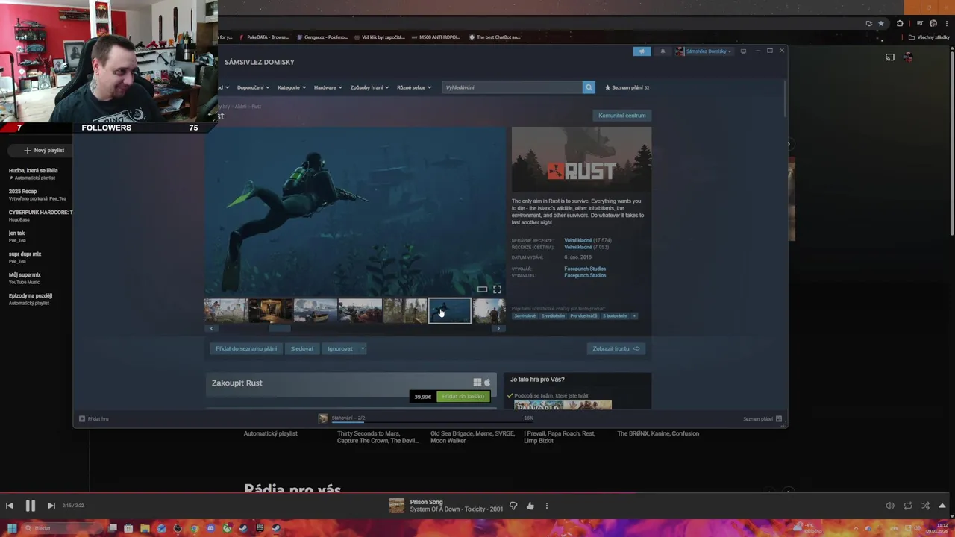Expand the Způsoby hraní store menu

pyautogui.click(x=369, y=87)
